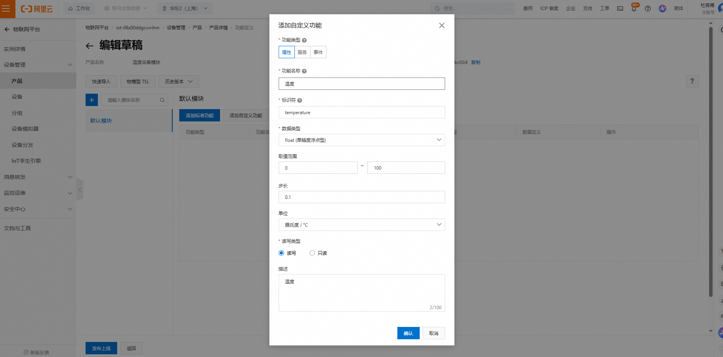Screen dimensions: 723x357
Task: Open the 单位 unit dropdown showing 摄氏度
Action: pyautogui.click(x=361, y=225)
